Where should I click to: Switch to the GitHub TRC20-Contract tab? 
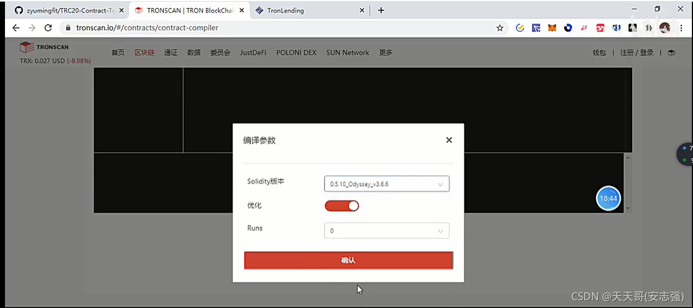(66, 10)
